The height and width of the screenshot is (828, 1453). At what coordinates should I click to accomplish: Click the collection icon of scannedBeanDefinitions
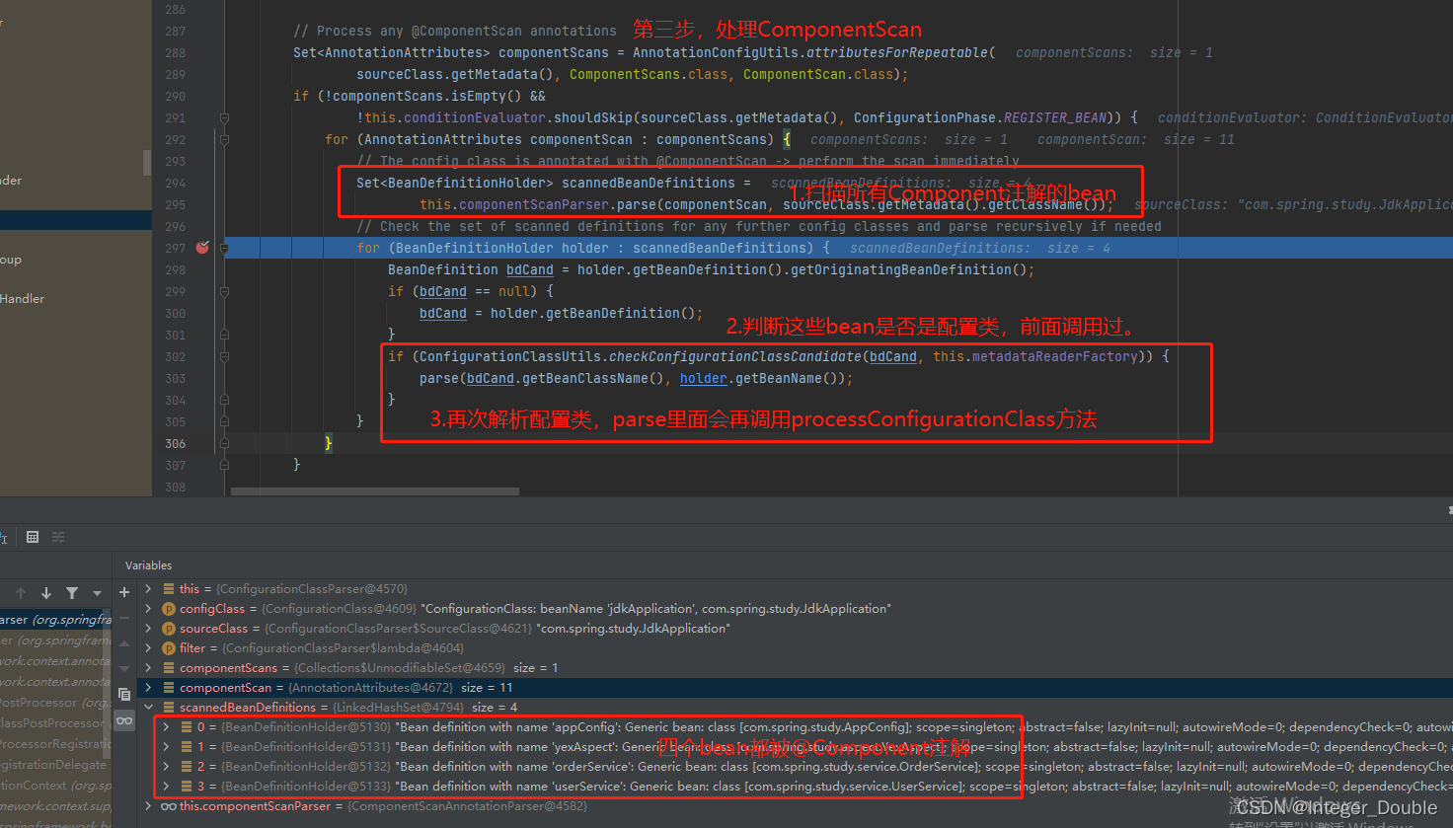pyautogui.click(x=169, y=708)
